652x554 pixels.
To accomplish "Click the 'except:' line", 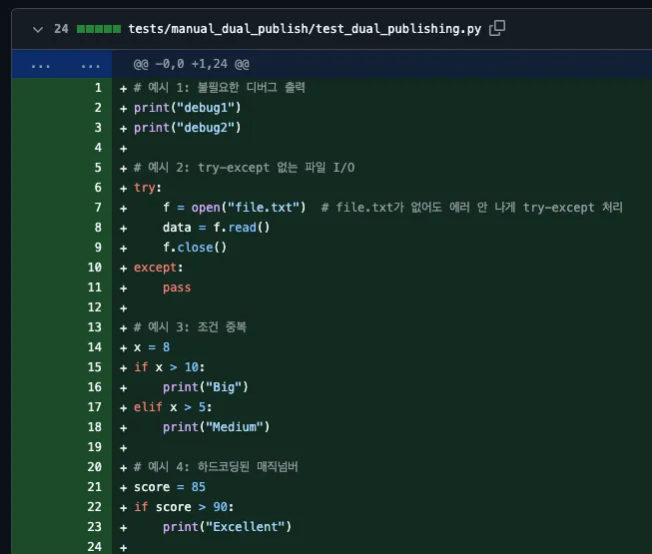I will point(159,268).
